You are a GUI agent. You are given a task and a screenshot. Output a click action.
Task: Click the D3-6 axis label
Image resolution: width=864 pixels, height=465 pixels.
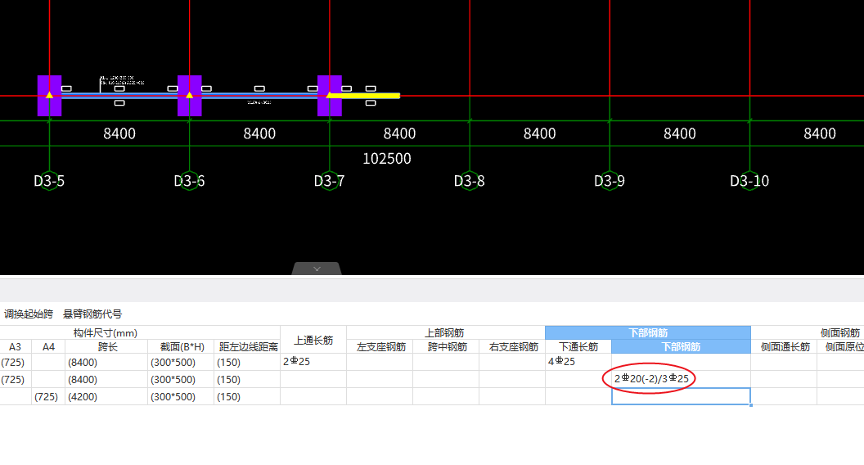tap(189, 181)
